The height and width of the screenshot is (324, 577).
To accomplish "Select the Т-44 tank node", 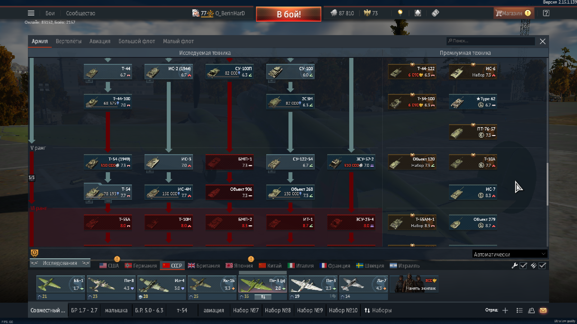I will coord(108,72).
